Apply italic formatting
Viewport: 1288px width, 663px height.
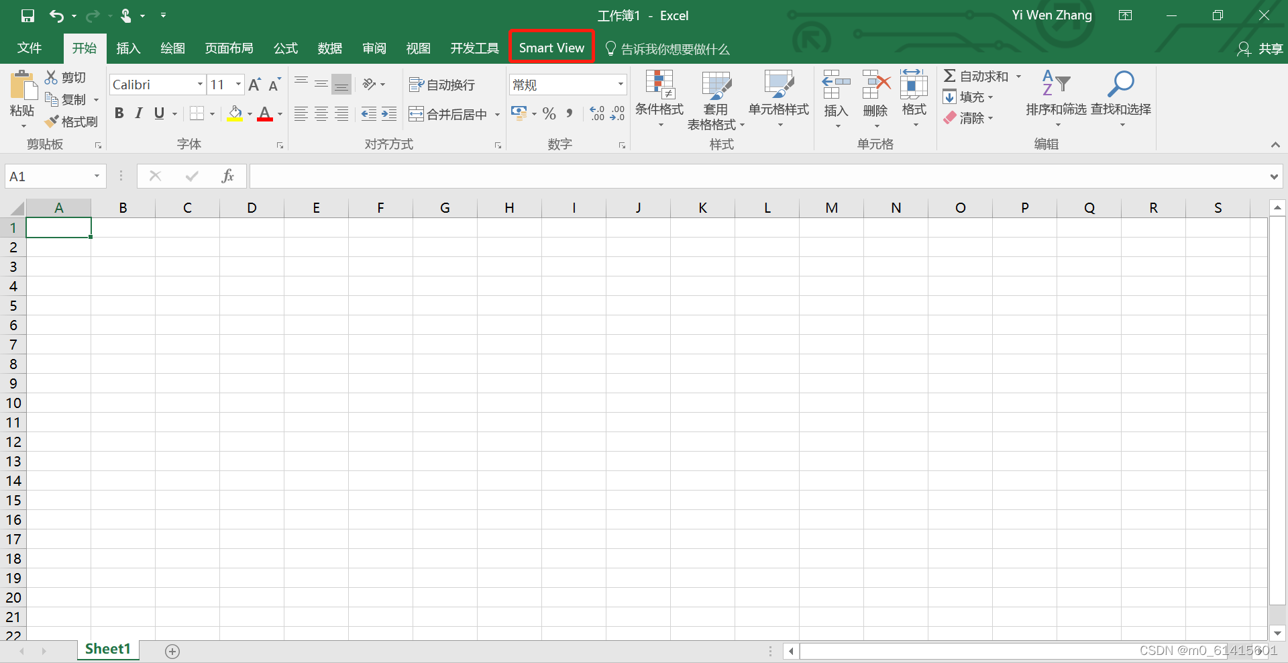pyautogui.click(x=139, y=113)
